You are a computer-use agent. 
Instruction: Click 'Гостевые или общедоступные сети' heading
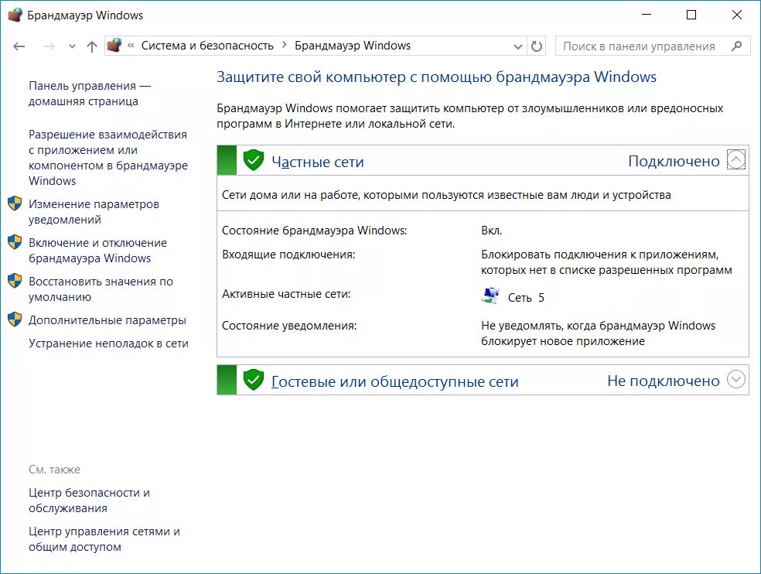[x=394, y=381]
